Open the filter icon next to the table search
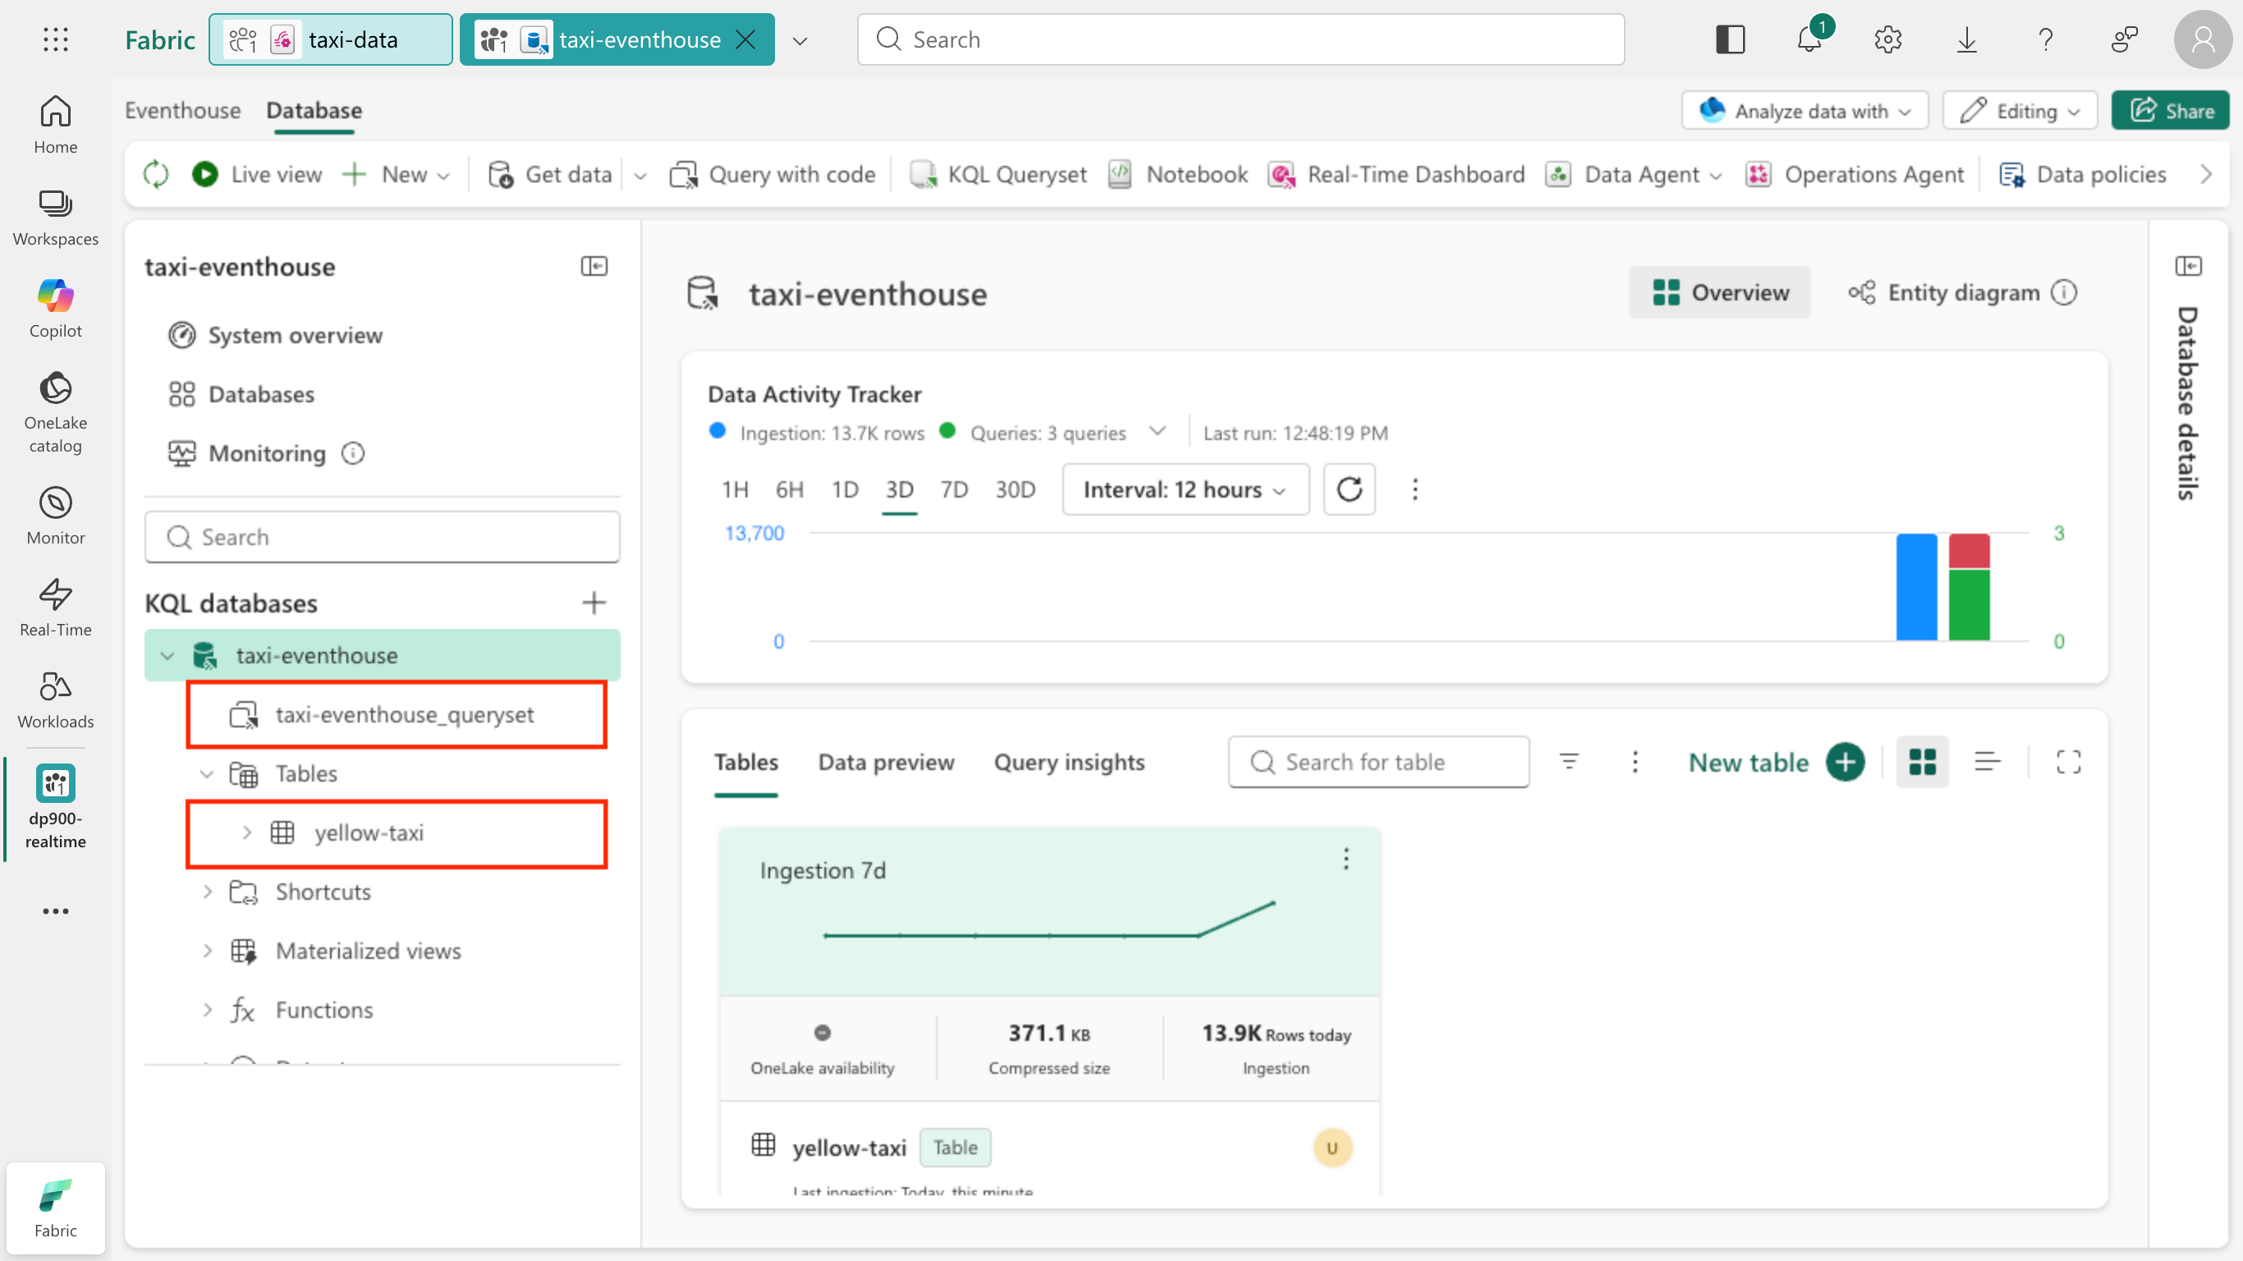The width and height of the screenshot is (2243, 1261). 1569,762
